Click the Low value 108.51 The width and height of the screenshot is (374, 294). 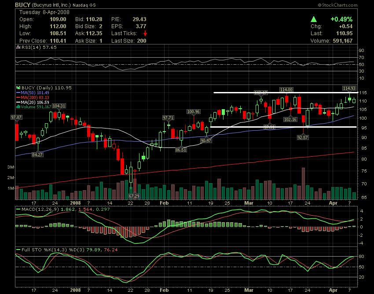[x=58, y=33]
